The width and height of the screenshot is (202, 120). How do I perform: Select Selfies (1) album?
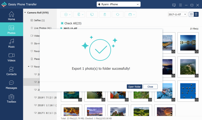tap(39, 20)
